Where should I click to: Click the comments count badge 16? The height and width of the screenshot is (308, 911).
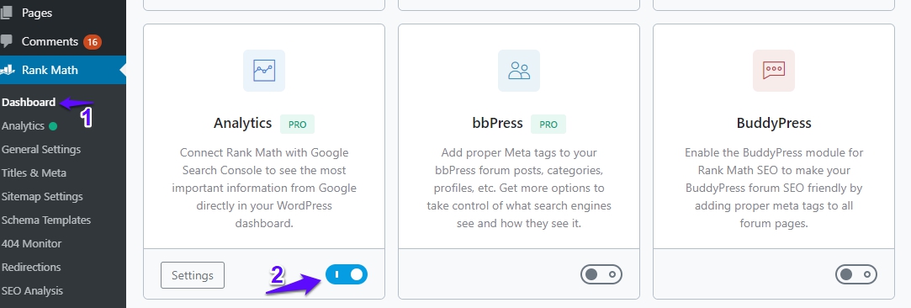(x=93, y=42)
